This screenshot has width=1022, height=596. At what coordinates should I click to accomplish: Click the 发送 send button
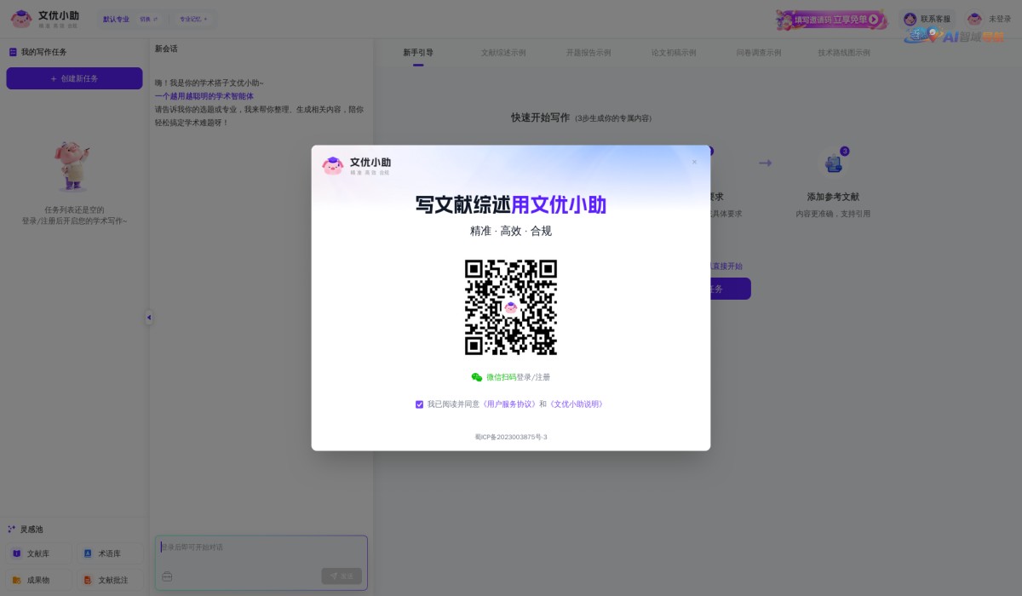pos(342,576)
